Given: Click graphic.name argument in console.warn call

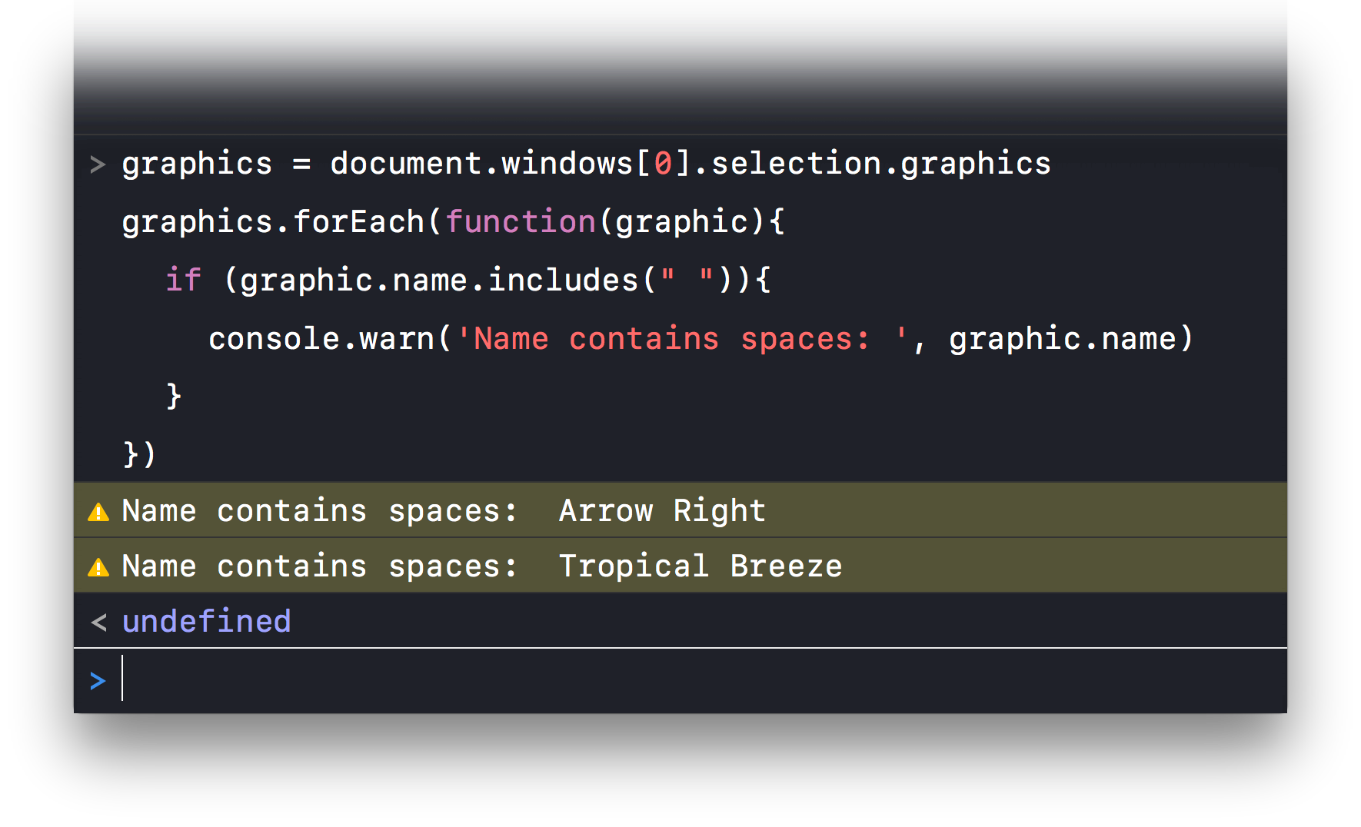Looking at the screenshot, I should point(1063,339).
